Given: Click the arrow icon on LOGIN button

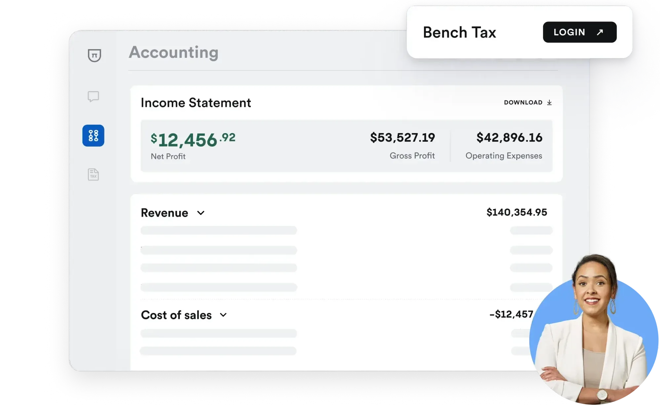Looking at the screenshot, I should point(600,32).
